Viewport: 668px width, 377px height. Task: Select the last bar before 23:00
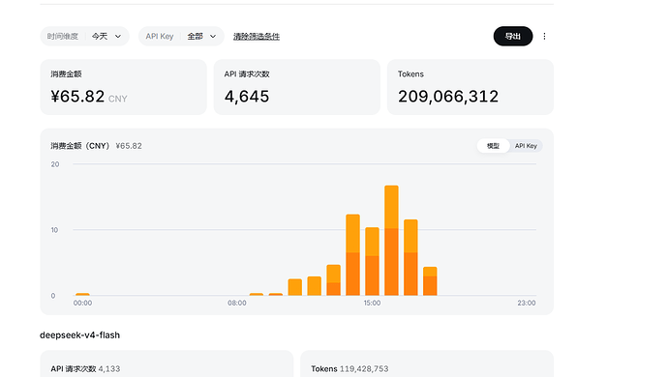430,281
